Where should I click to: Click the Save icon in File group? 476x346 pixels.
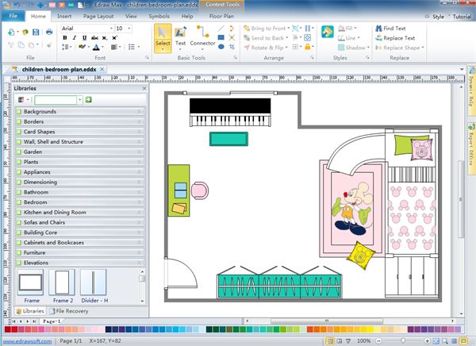click(x=36, y=32)
